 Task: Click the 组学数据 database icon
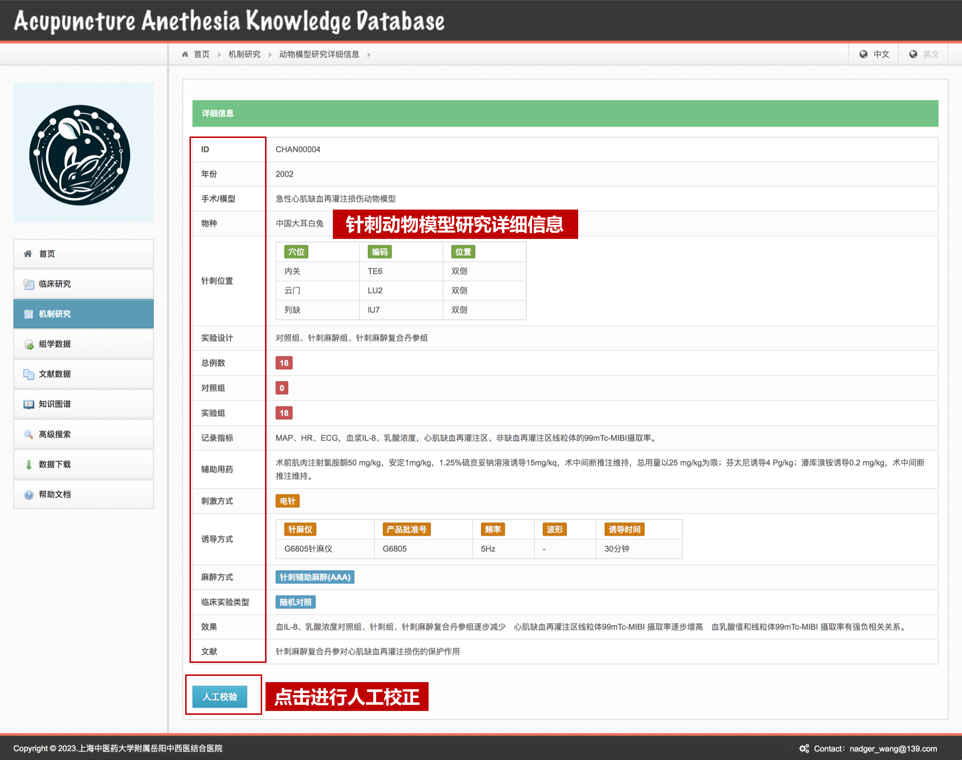(28, 344)
